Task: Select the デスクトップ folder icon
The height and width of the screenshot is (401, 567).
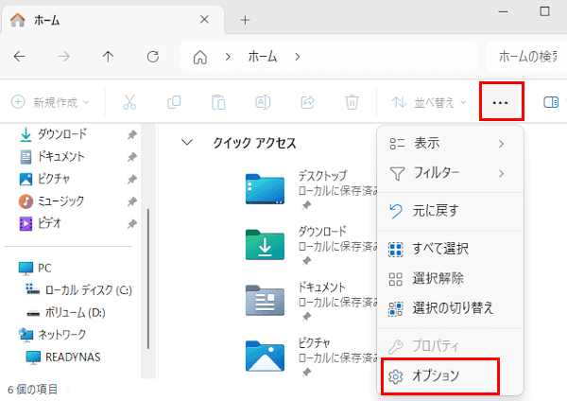Action: pos(265,188)
